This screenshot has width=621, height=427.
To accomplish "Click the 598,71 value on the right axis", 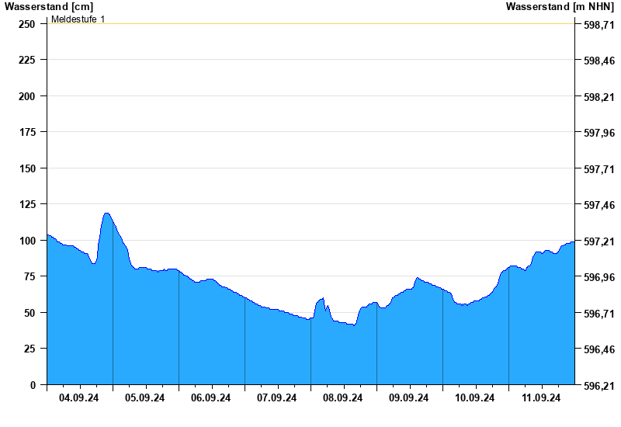I will point(598,25).
